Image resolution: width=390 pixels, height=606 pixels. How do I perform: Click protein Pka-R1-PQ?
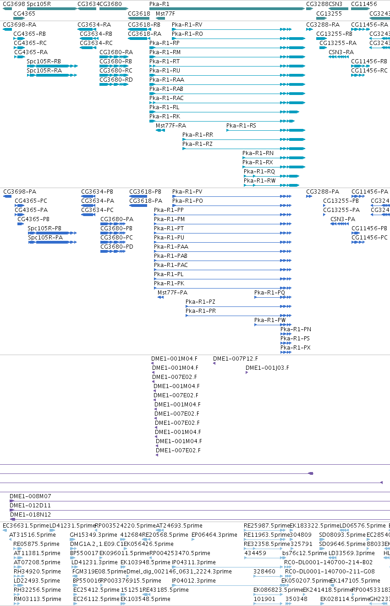coord(269,292)
